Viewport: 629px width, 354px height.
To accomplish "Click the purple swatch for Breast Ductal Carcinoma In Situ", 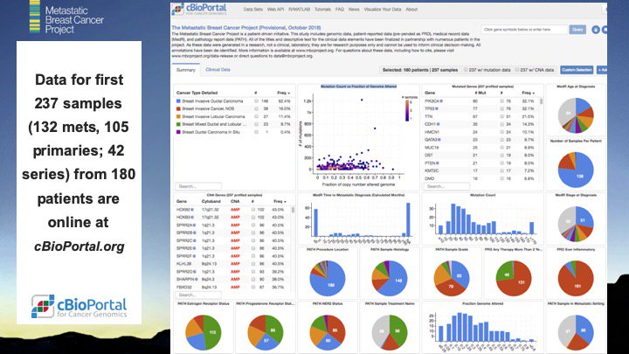I will click(x=178, y=132).
